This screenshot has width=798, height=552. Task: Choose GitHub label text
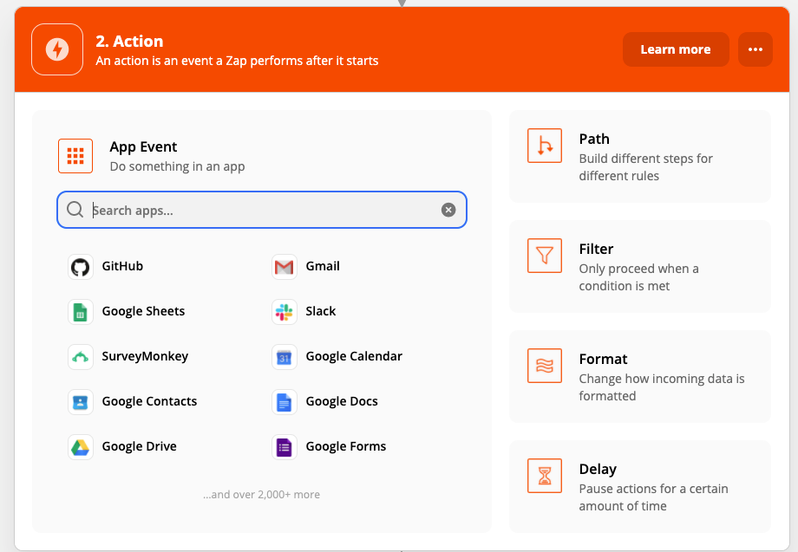coord(122,266)
